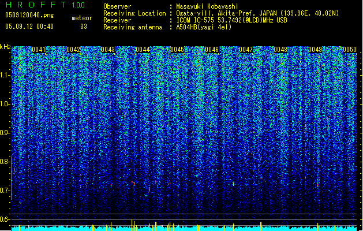
Task: Click the HROFFT 1.0.0 title text
Action: (x=45, y=5)
